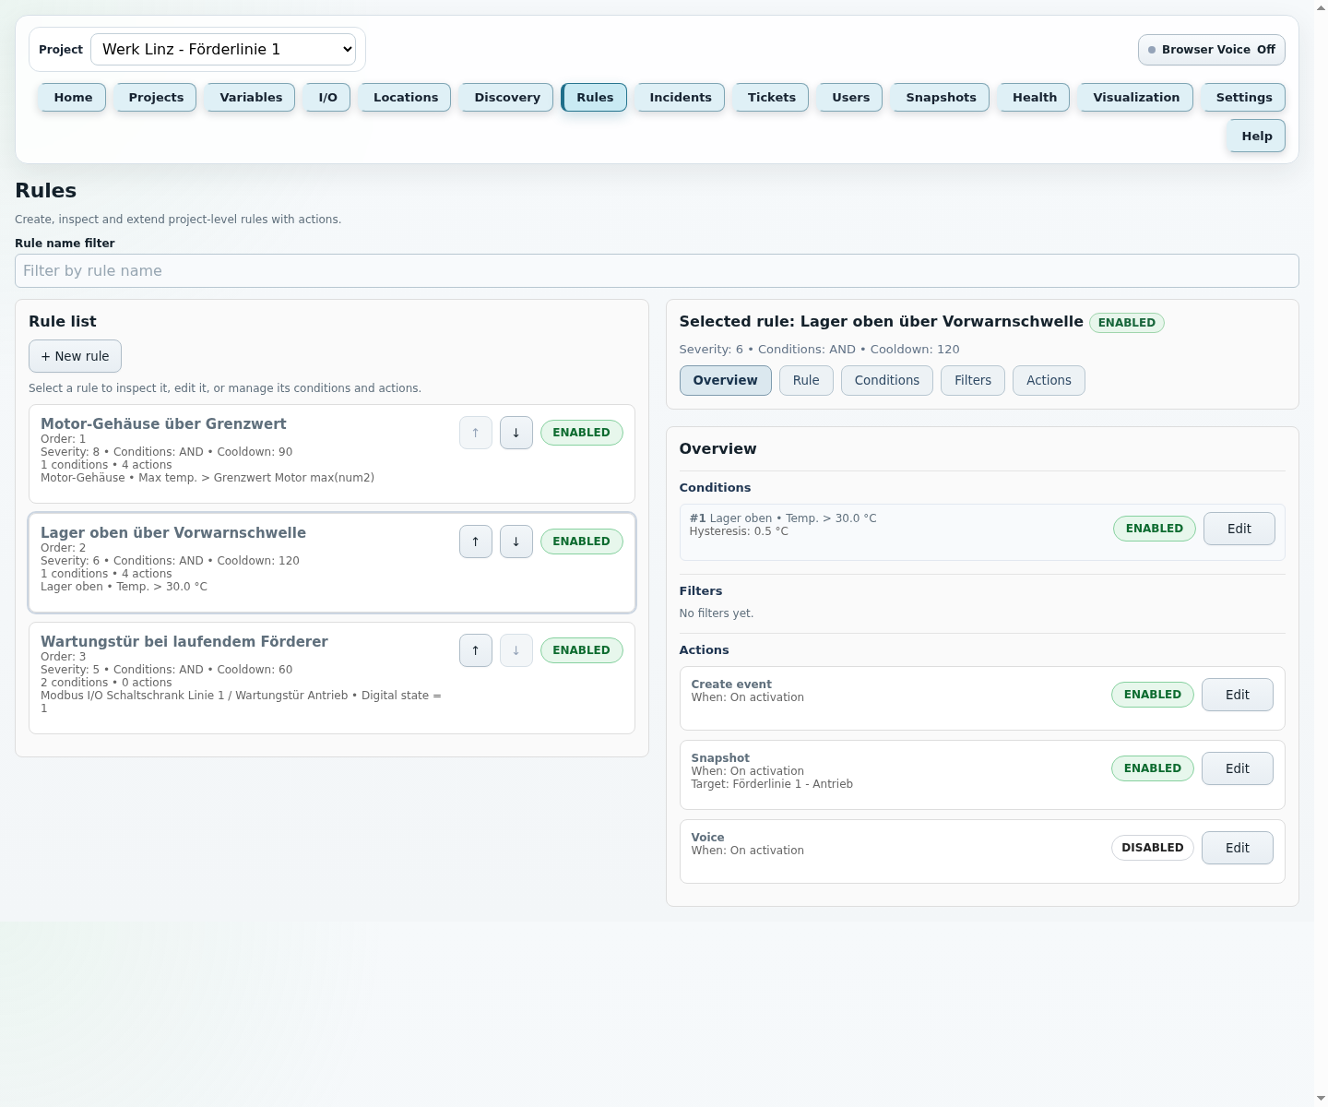Open the Health nav tab
This screenshot has width=1328, height=1107.
pyautogui.click(x=1035, y=97)
